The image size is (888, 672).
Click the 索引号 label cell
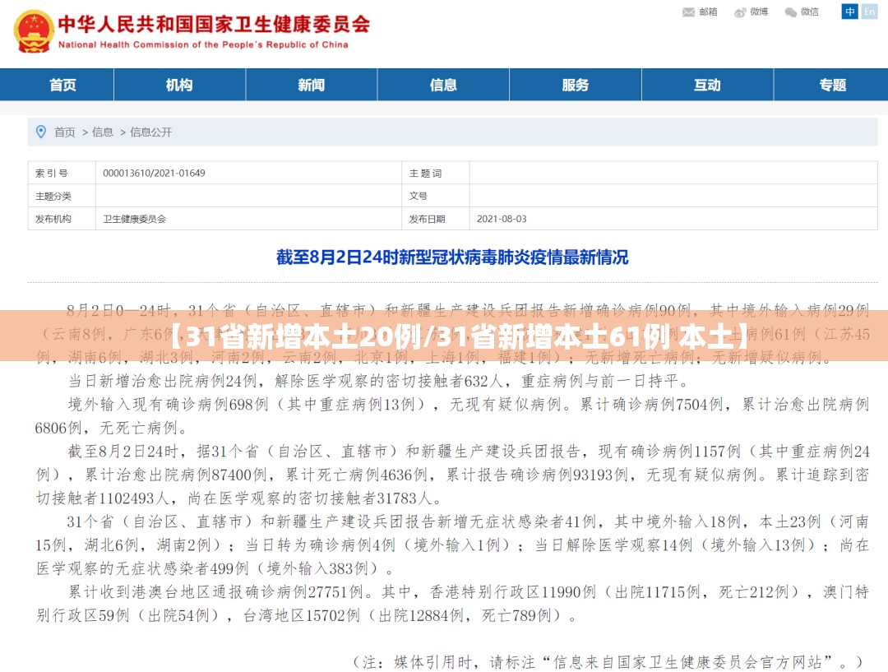click(62, 173)
